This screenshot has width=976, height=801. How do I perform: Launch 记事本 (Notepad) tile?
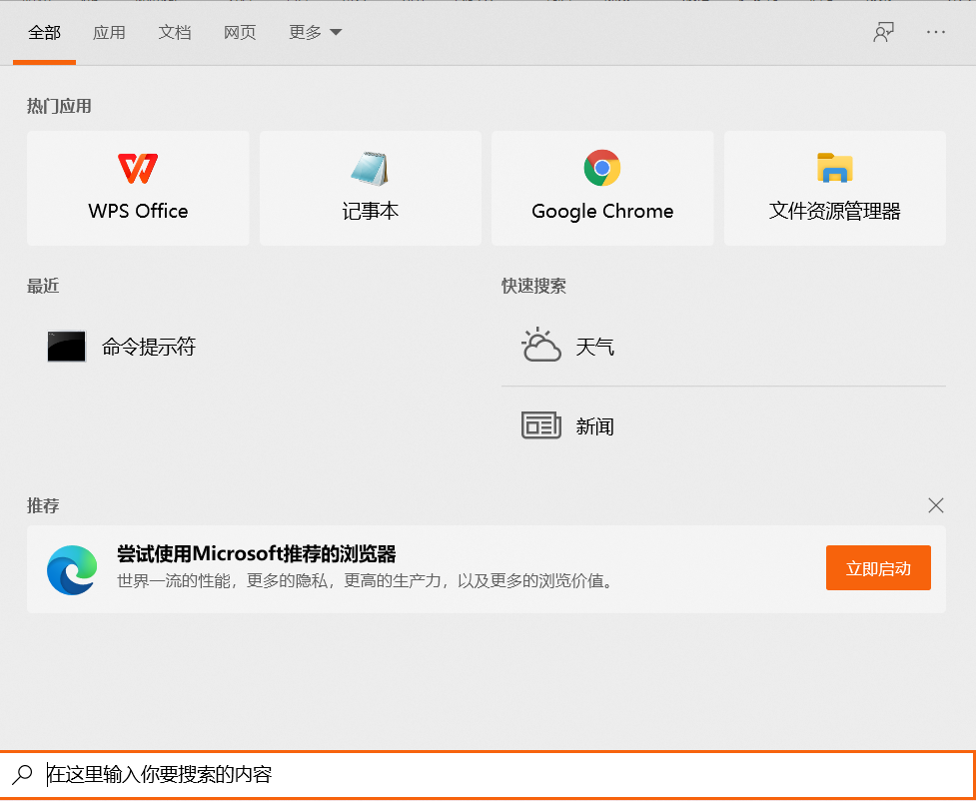[371, 188]
